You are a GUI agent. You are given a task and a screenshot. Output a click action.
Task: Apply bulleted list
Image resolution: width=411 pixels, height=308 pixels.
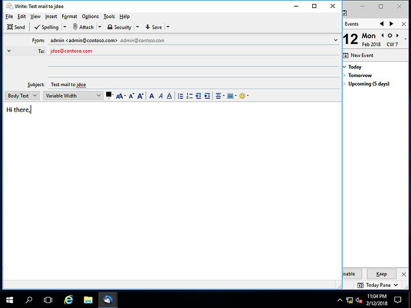(x=180, y=96)
